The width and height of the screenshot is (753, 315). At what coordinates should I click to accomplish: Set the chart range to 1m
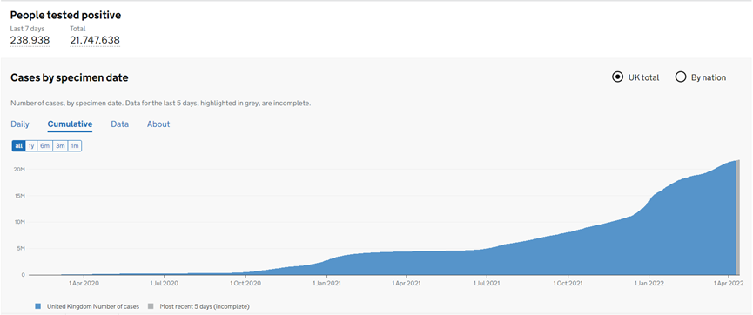point(75,145)
